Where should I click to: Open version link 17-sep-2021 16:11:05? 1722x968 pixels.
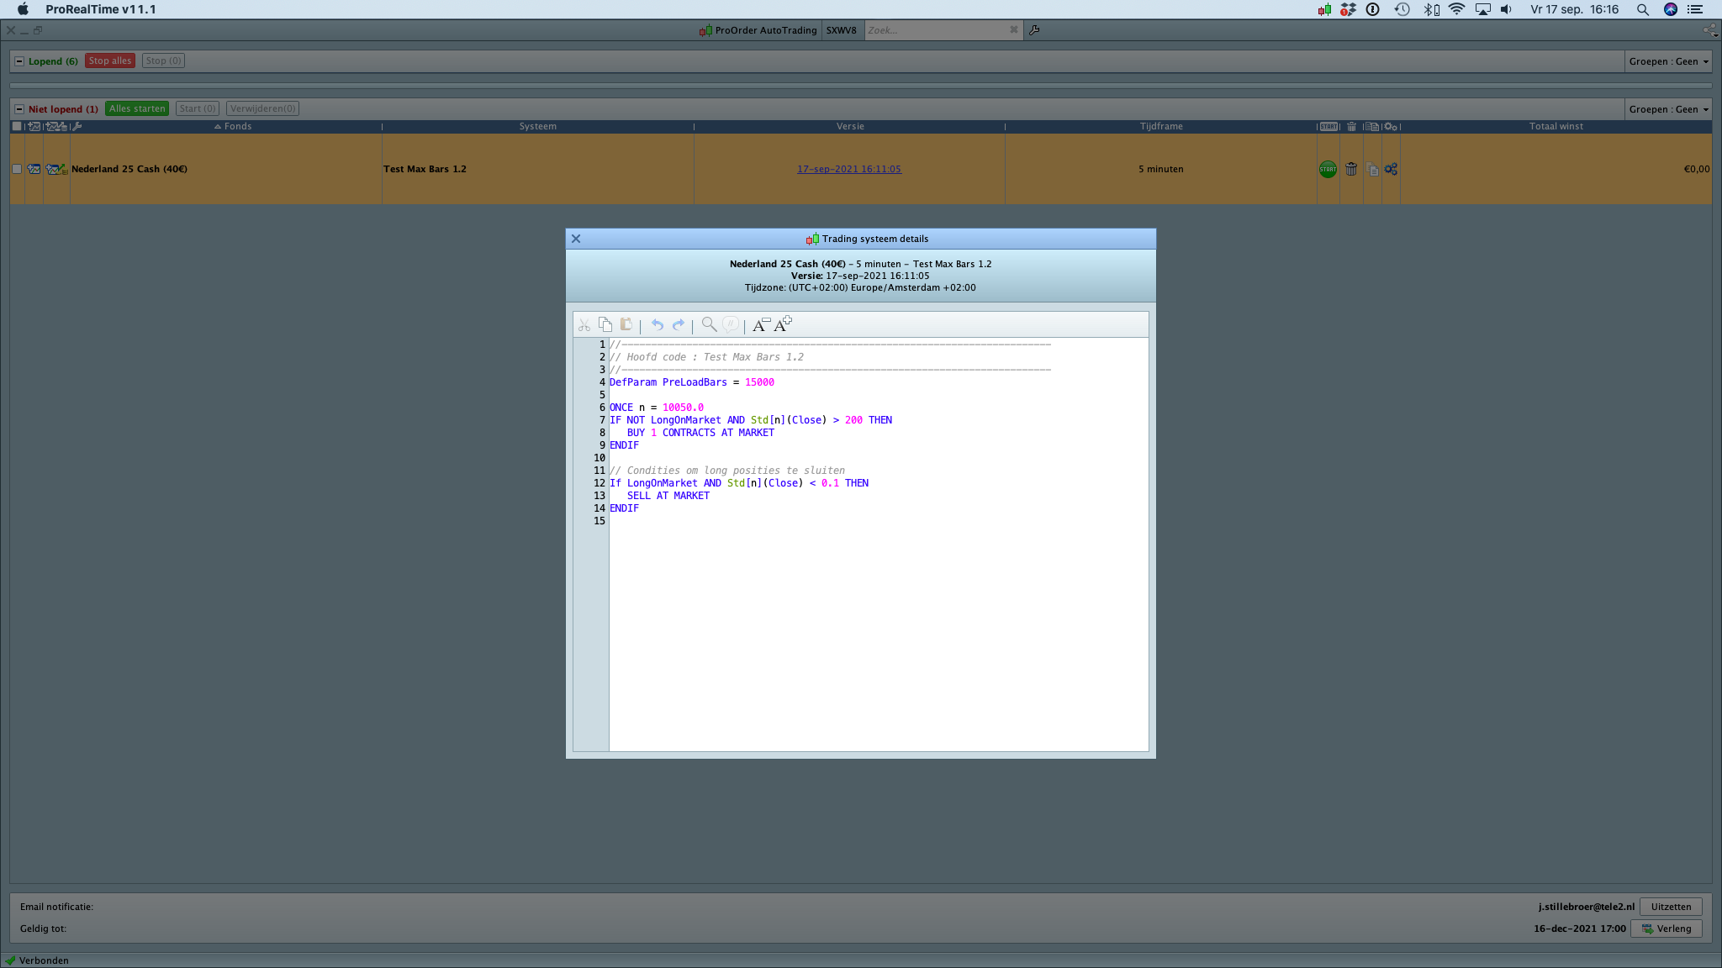pyautogui.click(x=848, y=169)
